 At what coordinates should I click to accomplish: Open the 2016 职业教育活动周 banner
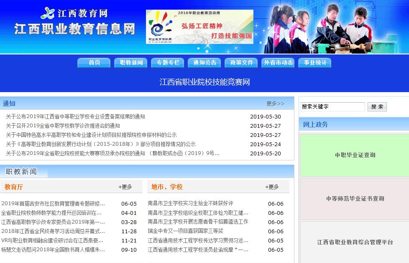(199, 27)
